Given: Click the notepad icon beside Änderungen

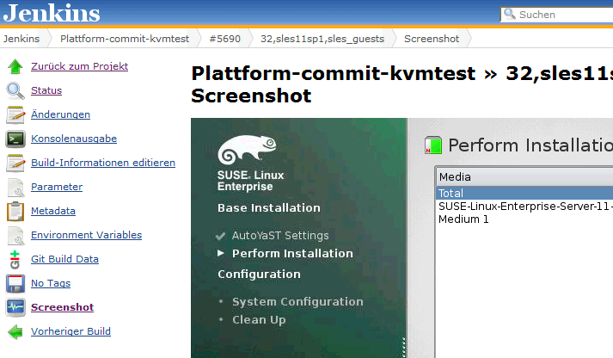Looking at the screenshot, I should [15, 115].
